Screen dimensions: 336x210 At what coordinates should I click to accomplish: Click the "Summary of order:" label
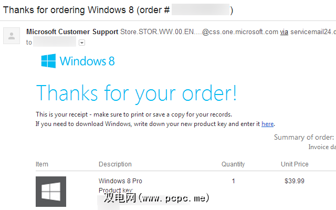coord(304,137)
